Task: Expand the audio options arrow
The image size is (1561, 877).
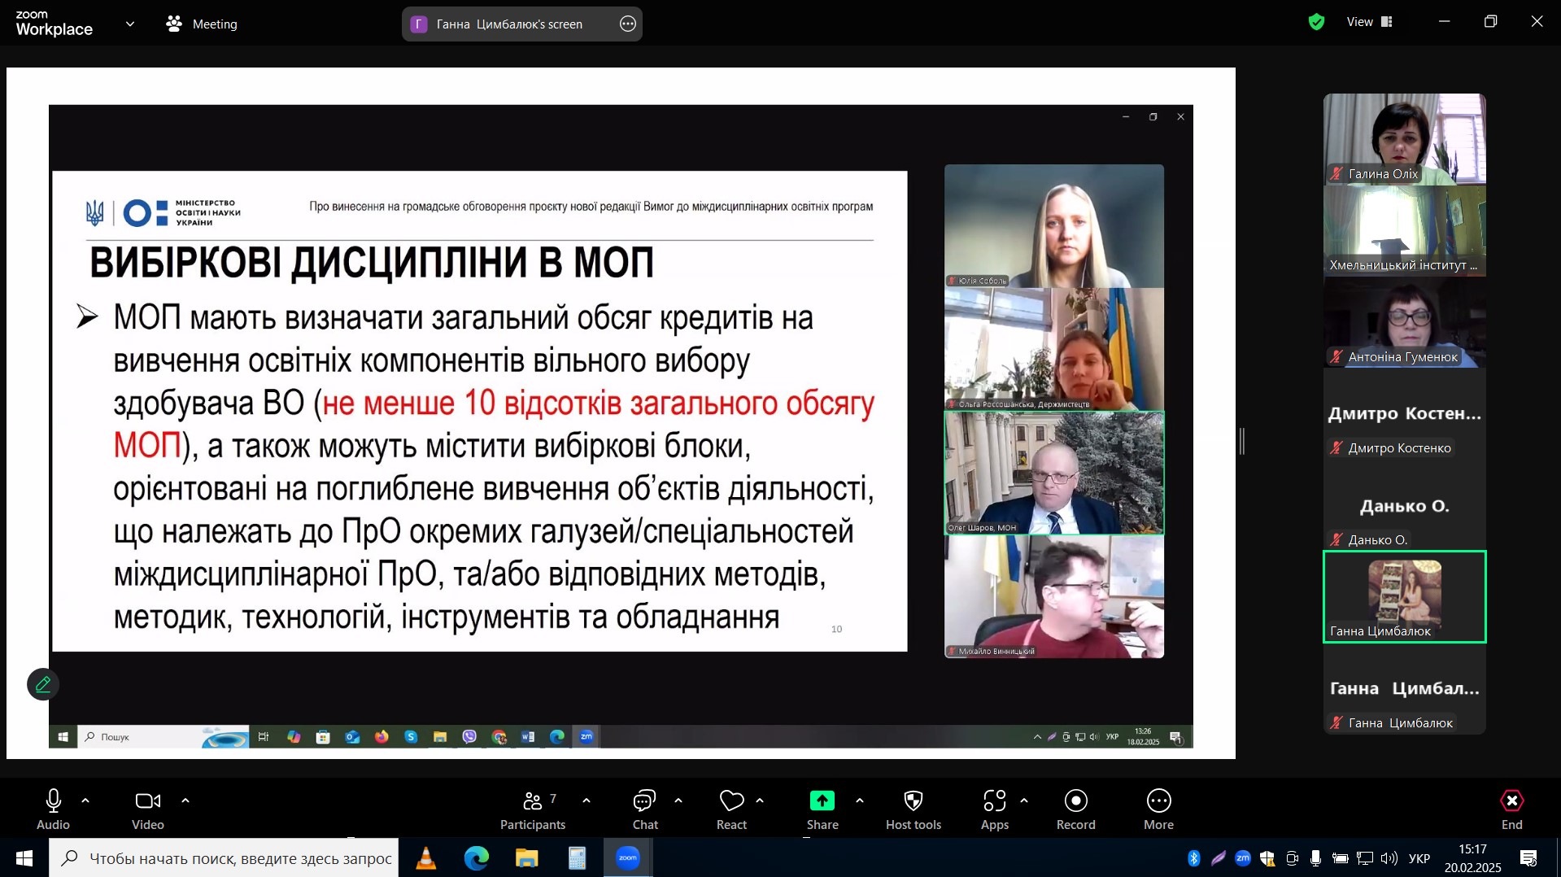Action: (85, 801)
